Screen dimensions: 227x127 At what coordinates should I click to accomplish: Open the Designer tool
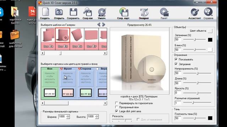144,13
